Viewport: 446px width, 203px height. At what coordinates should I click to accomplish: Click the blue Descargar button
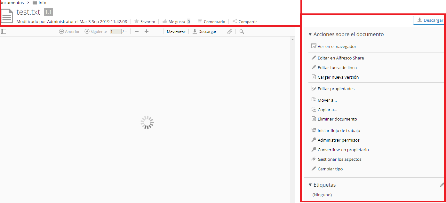click(x=429, y=20)
